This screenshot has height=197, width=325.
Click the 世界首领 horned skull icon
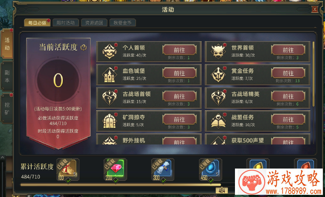click(x=218, y=51)
